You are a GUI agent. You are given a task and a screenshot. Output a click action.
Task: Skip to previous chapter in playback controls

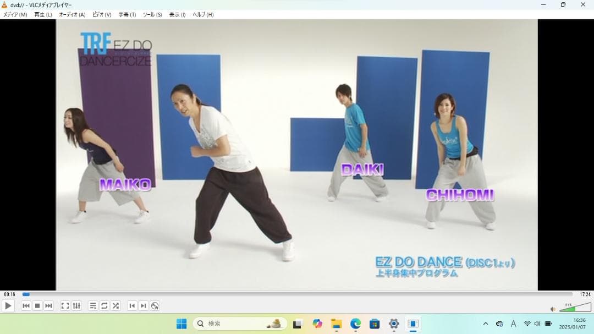(26, 306)
